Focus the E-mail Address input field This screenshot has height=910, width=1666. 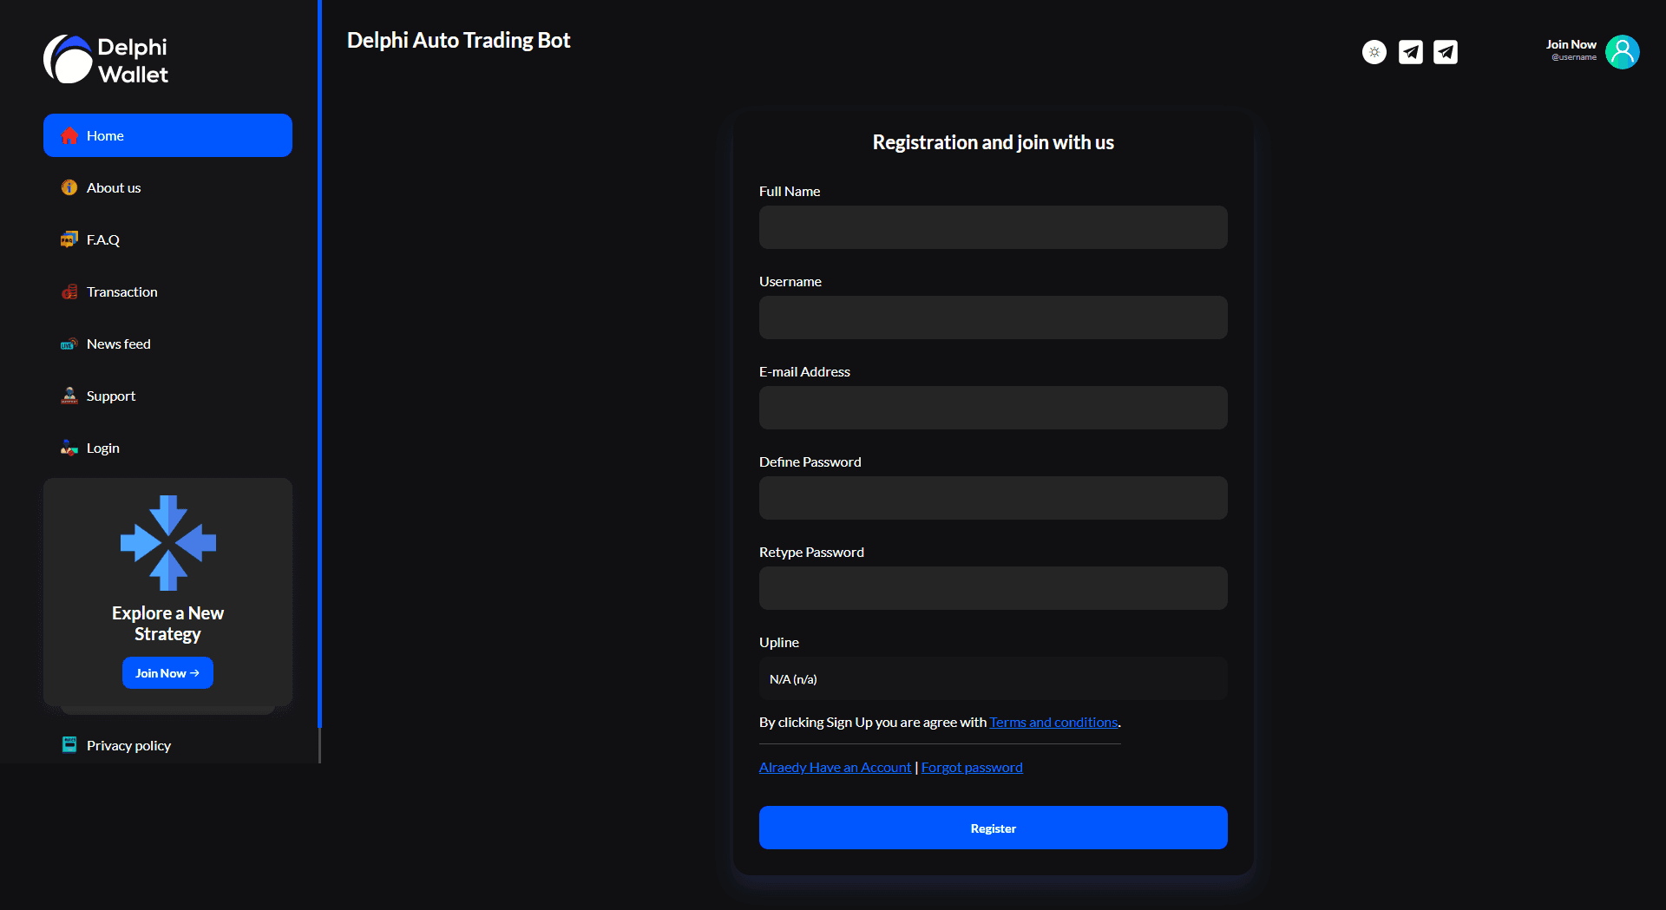[994, 408]
